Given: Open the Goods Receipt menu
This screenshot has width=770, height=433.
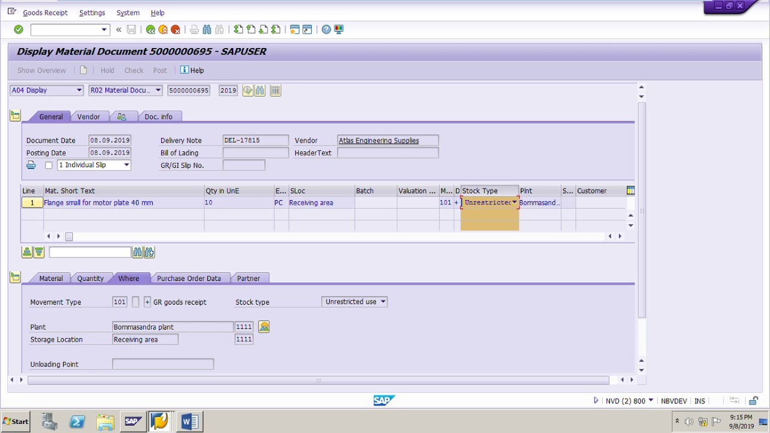Looking at the screenshot, I should tap(45, 13).
